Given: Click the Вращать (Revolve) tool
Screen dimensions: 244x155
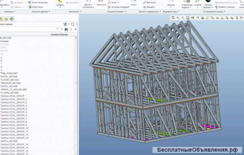Looking at the screenshot, I should click(149, 7).
